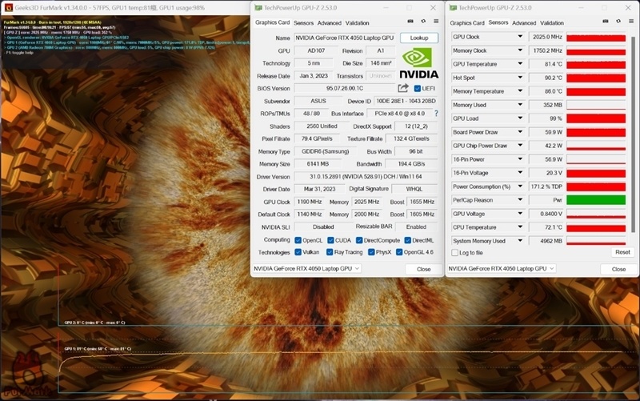Toggle the PhysX checkbox
Screen dimensions: 640x401
point(371,252)
